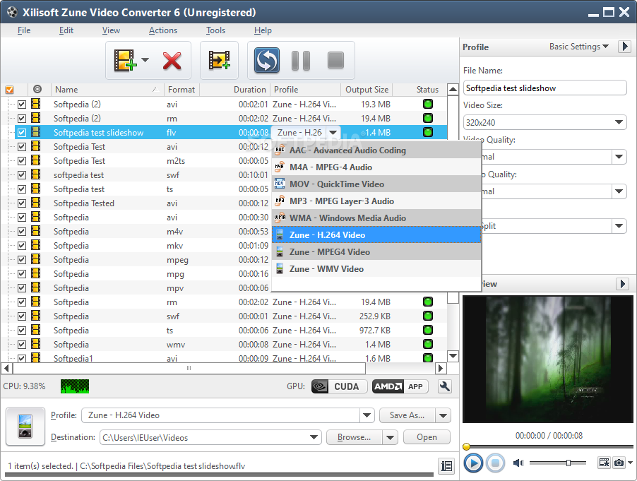Viewport: 637px width, 481px height.
Task: Start conversion with the Convert button
Action: point(267,60)
